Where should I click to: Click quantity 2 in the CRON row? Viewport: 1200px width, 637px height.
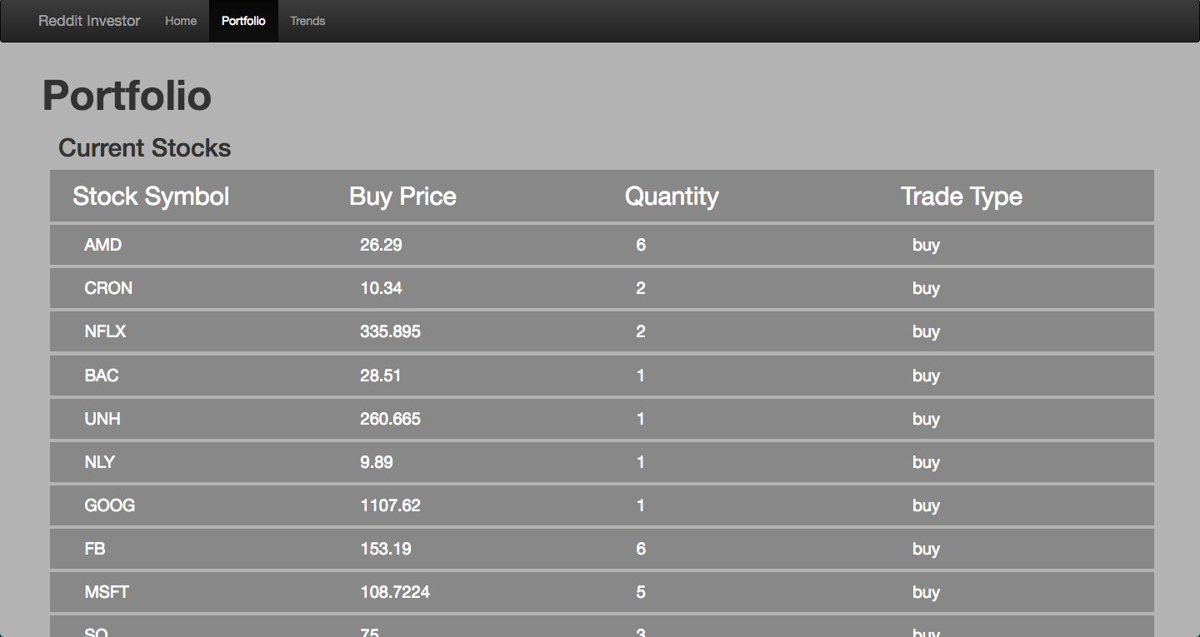(x=641, y=288)
